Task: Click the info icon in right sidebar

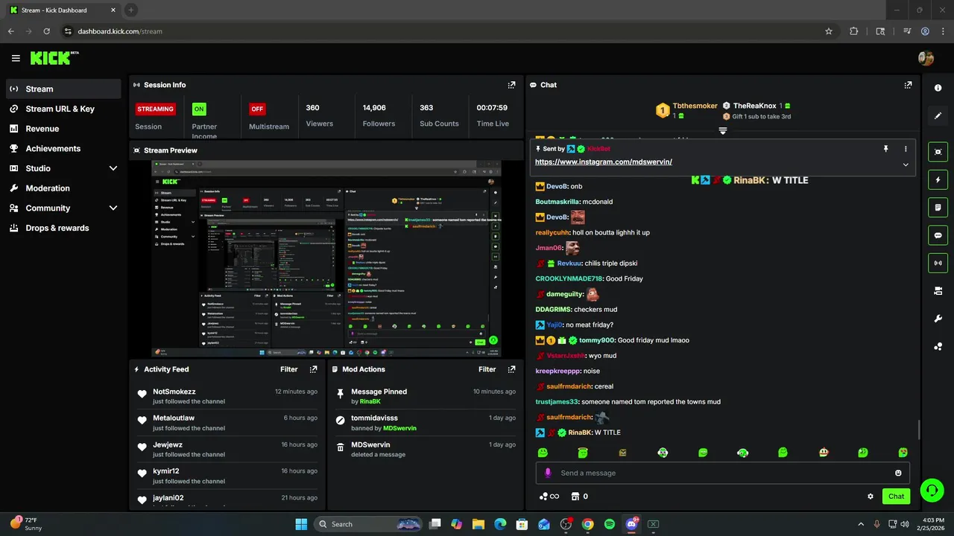Action: click(x=938, y=88)
